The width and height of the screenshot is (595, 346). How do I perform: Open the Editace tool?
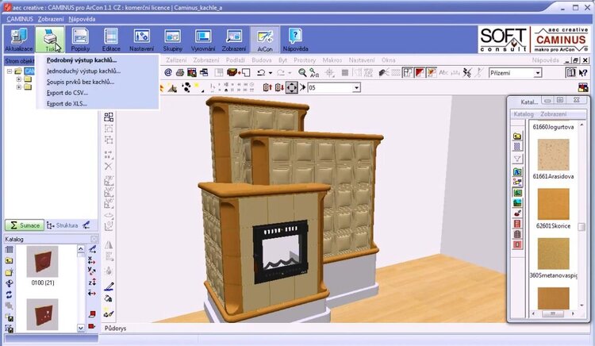(111, 40)
